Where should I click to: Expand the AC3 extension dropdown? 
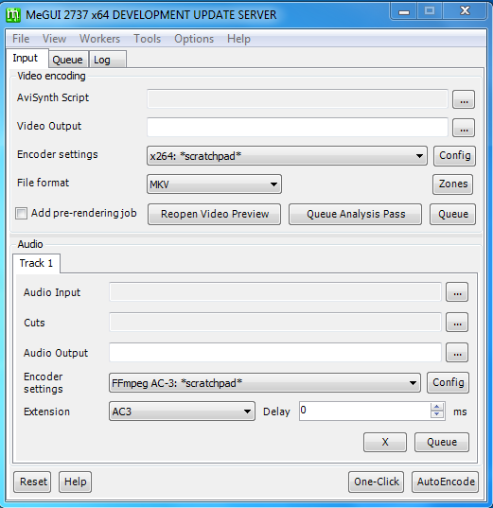coord(183,412)
